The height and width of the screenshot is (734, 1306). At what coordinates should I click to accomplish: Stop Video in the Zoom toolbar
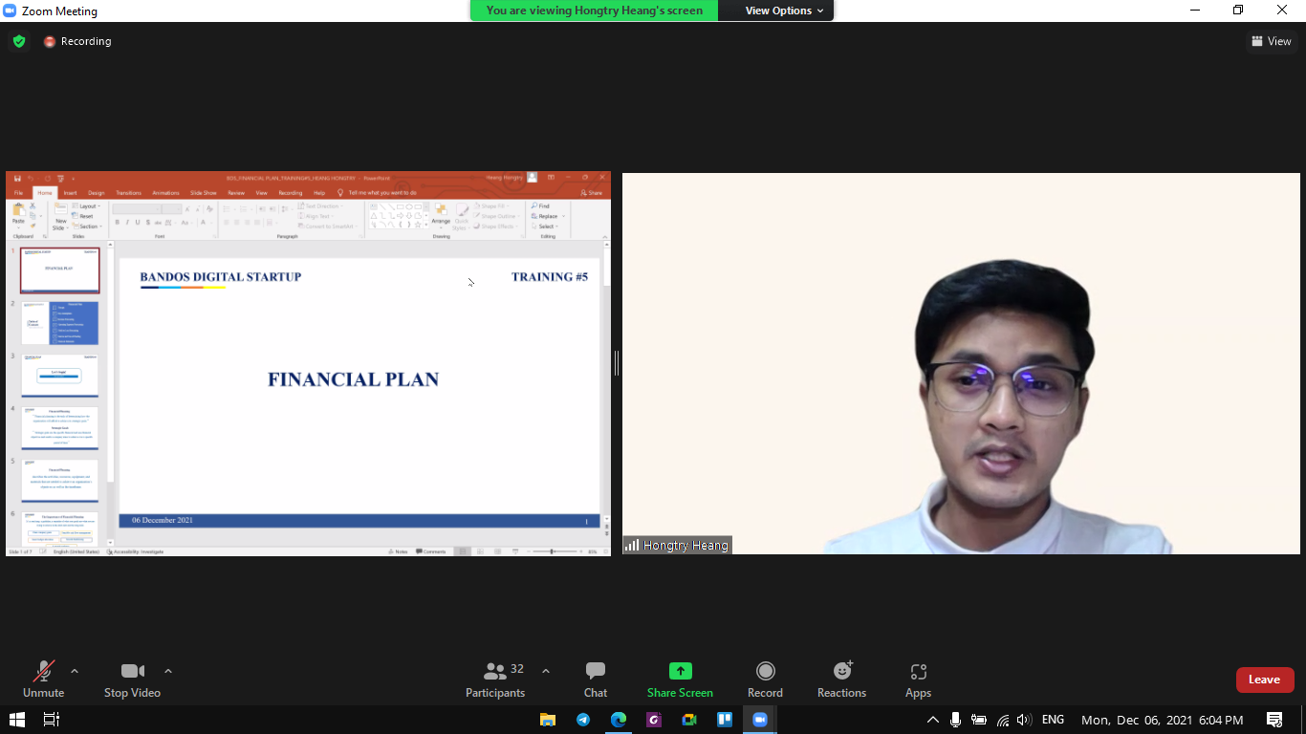(132, 680)
